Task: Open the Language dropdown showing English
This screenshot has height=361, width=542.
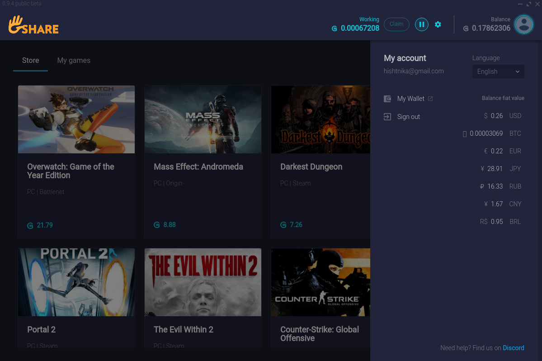Action: tap(498, 71)
